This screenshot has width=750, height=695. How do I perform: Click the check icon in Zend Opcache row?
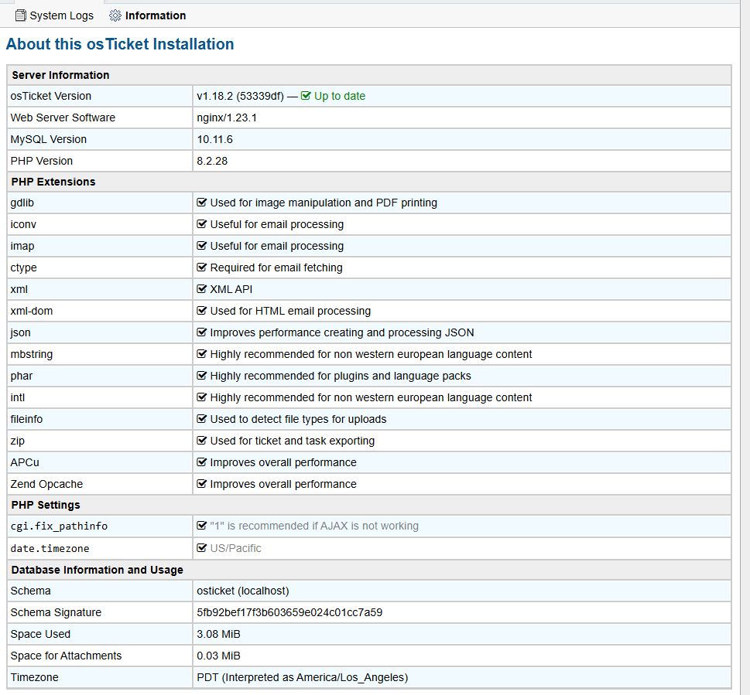201,484
